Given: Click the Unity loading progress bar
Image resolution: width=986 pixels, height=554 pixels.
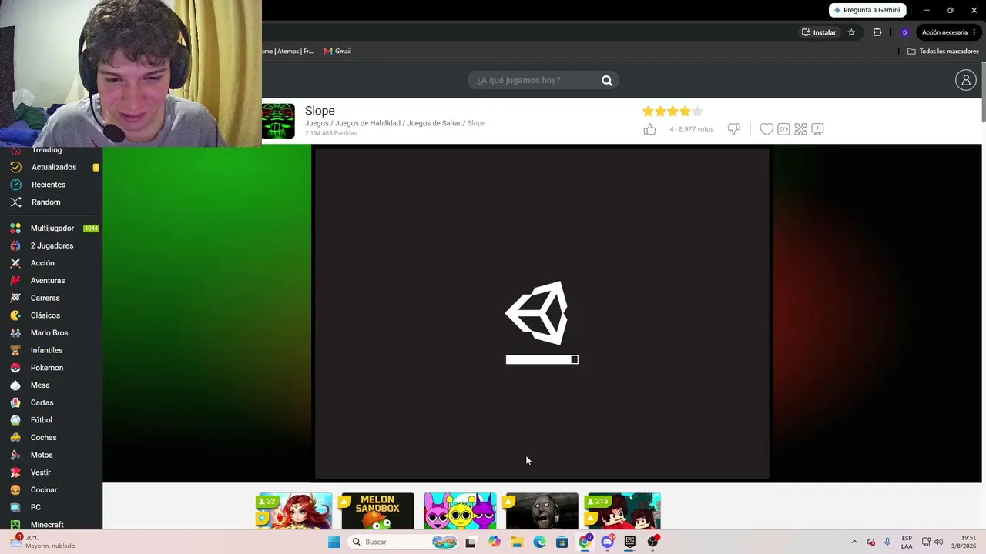Looking at the screenshot, I should (542, 359).
